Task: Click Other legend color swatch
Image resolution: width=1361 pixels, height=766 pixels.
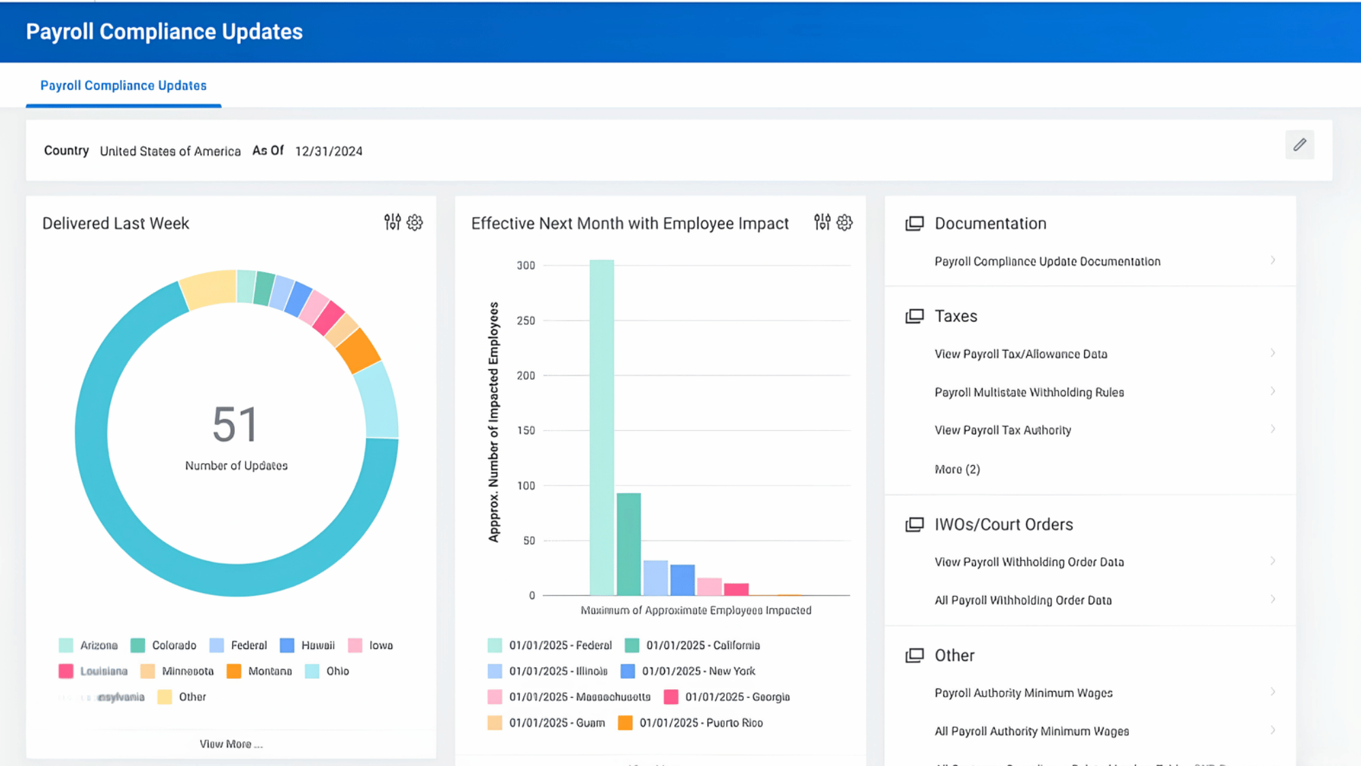Action: click(x=165, y=697)
